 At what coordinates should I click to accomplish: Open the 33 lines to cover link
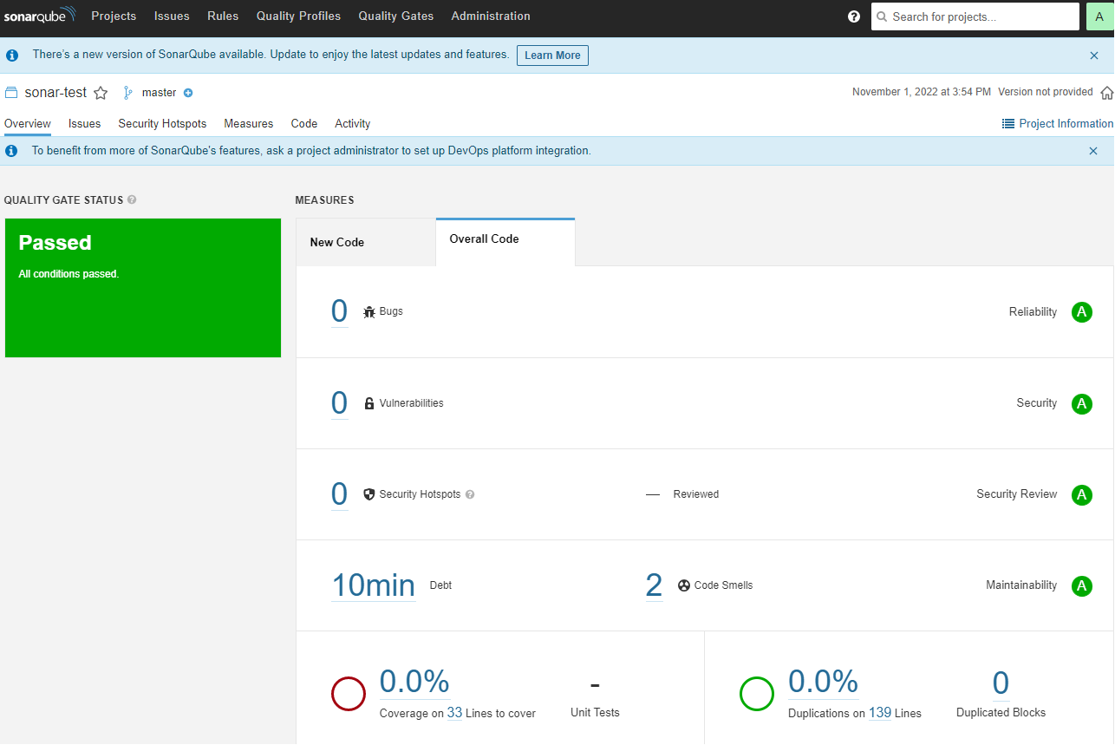pyautogui.click(x=454, y=713)
